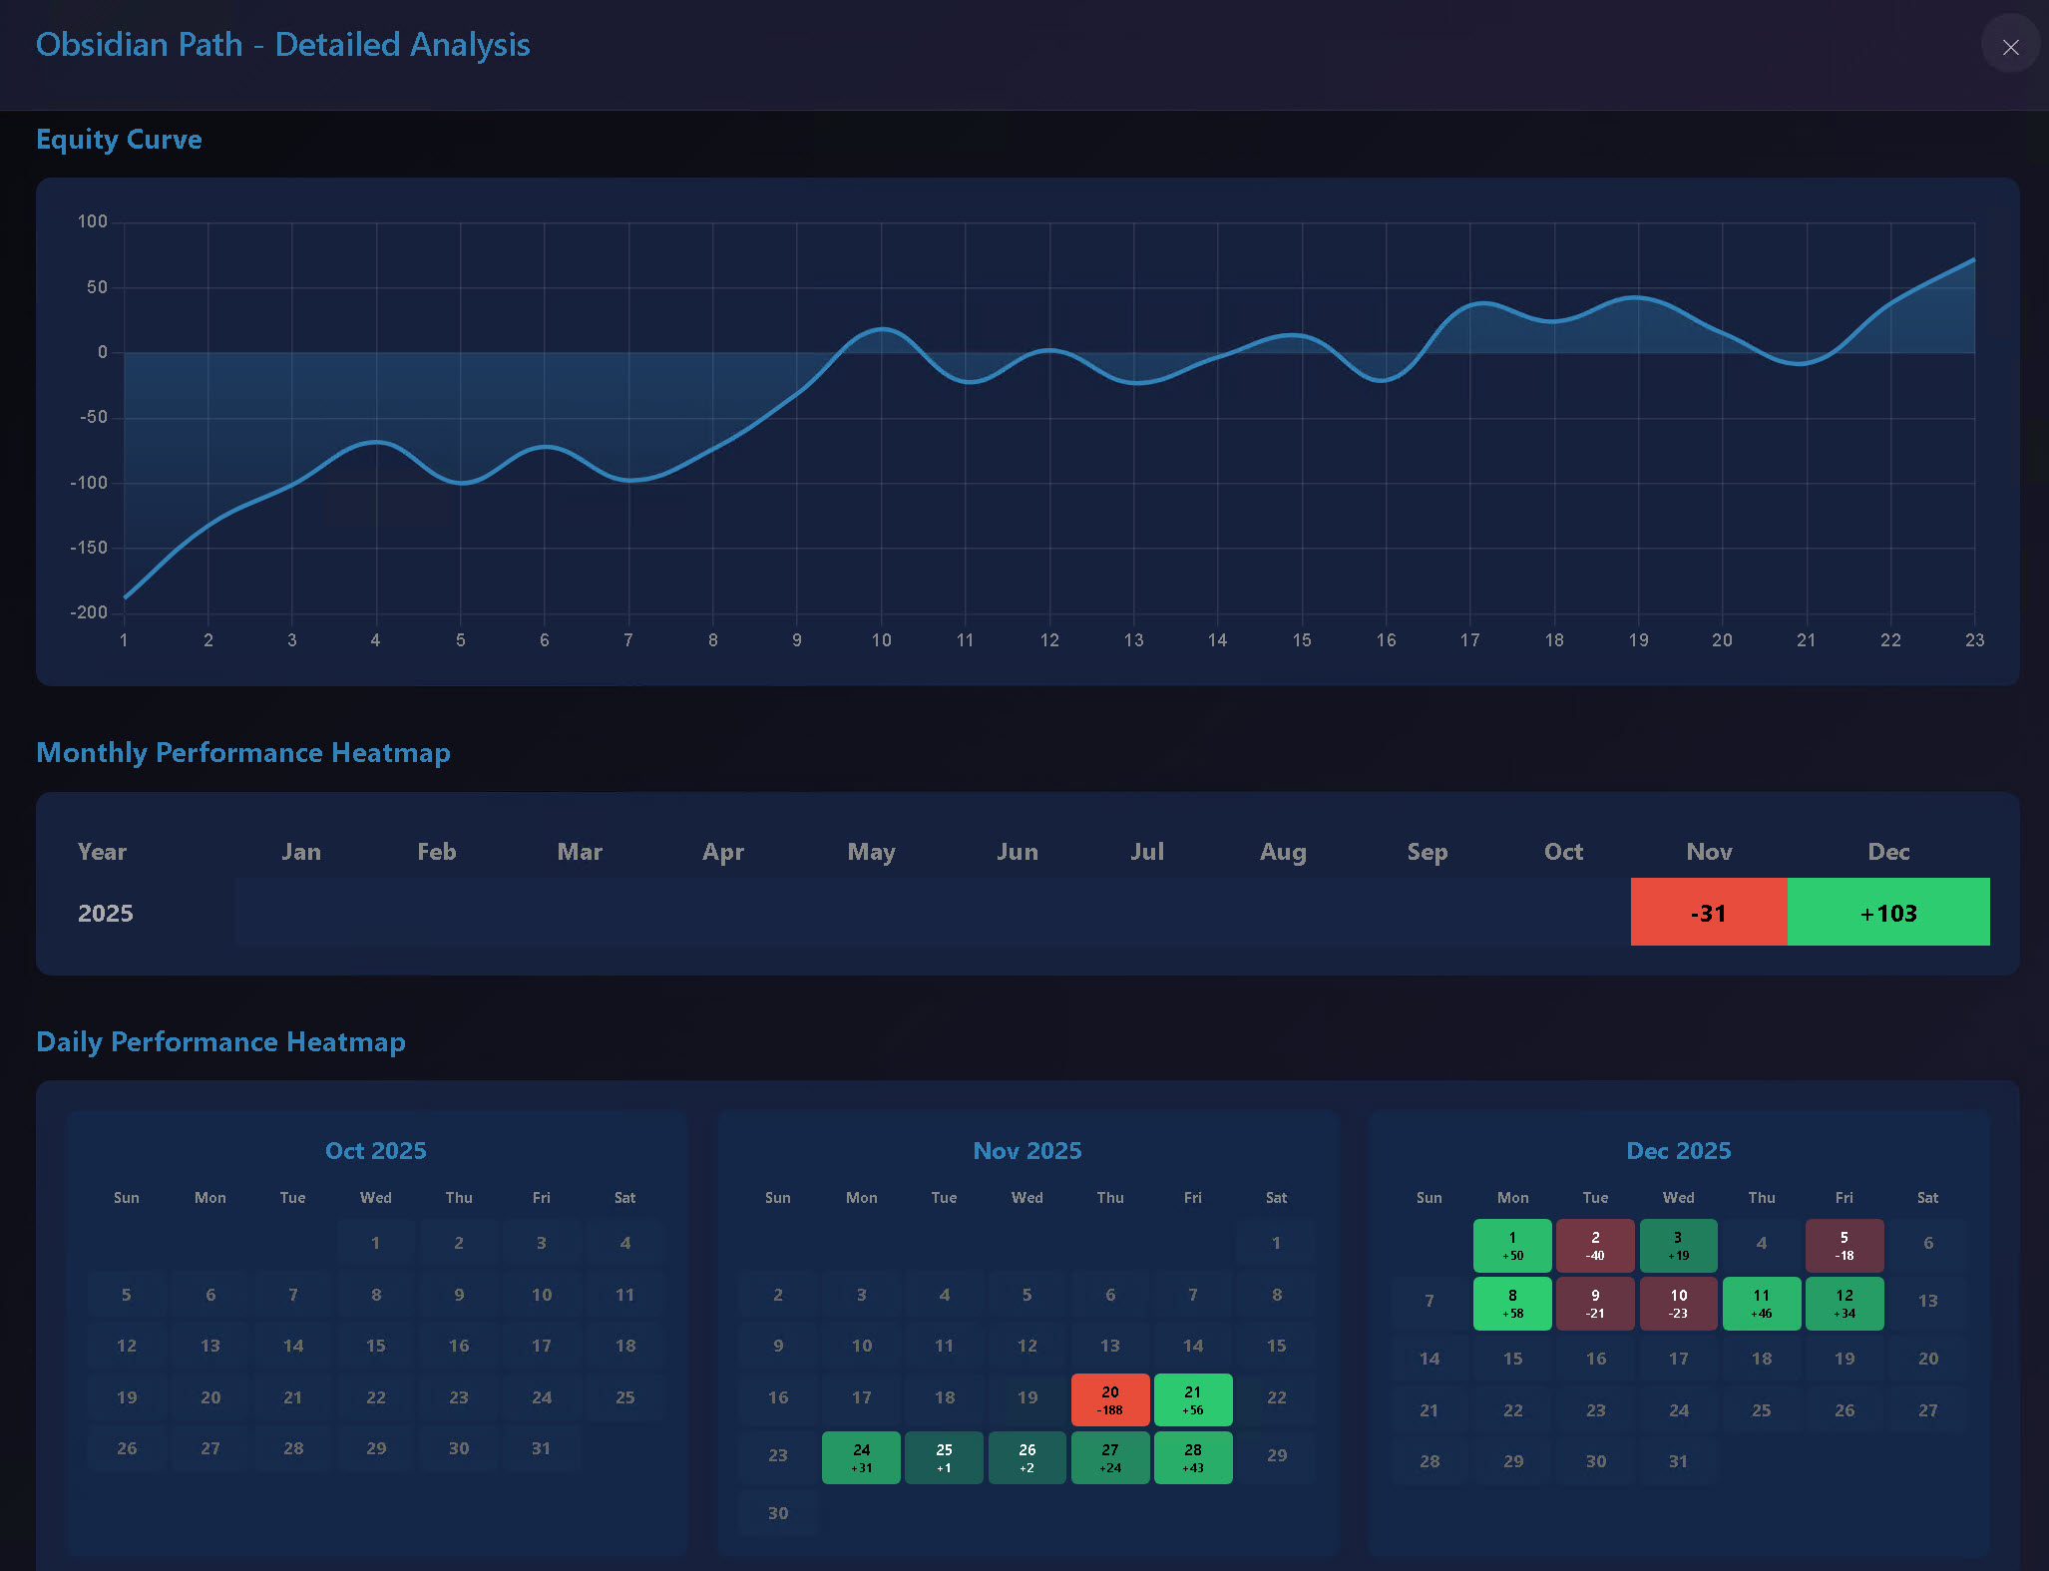Select Nov 21 cell showing +56
2049x1571 pixels.
point(1192,1398)
